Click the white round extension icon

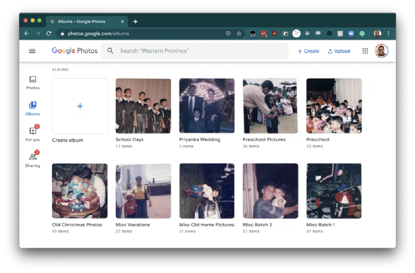click(296, 34)
